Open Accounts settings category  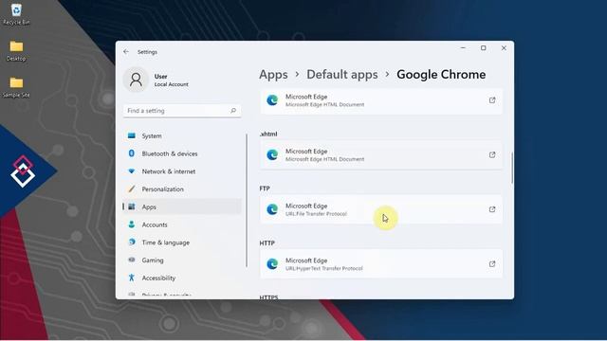(182, 224)
